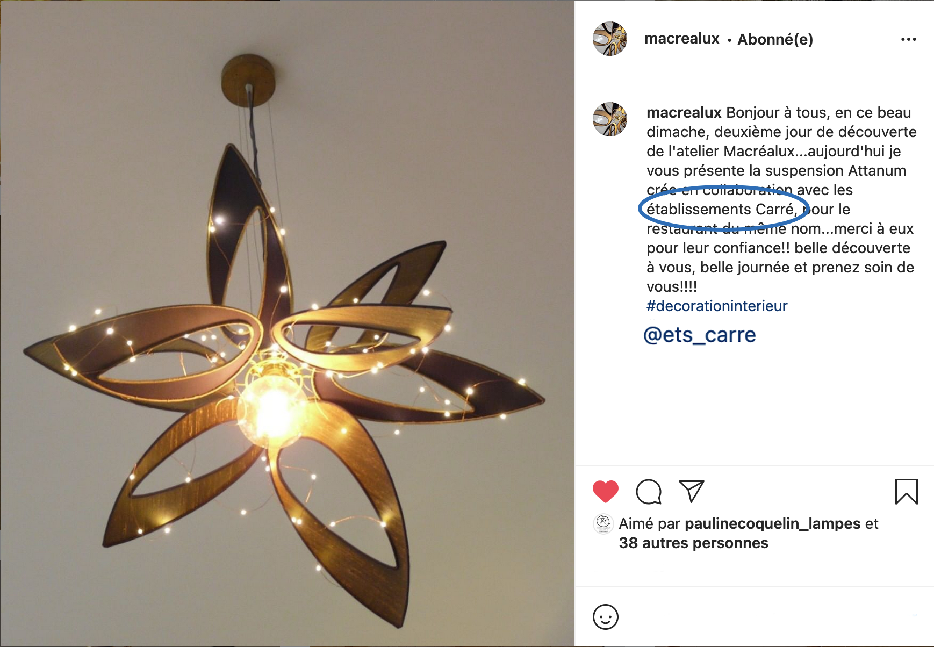Screen dimensions: 934x647
Task: Save the post with the bookmark icon
Action: click(x=907, y=492)
